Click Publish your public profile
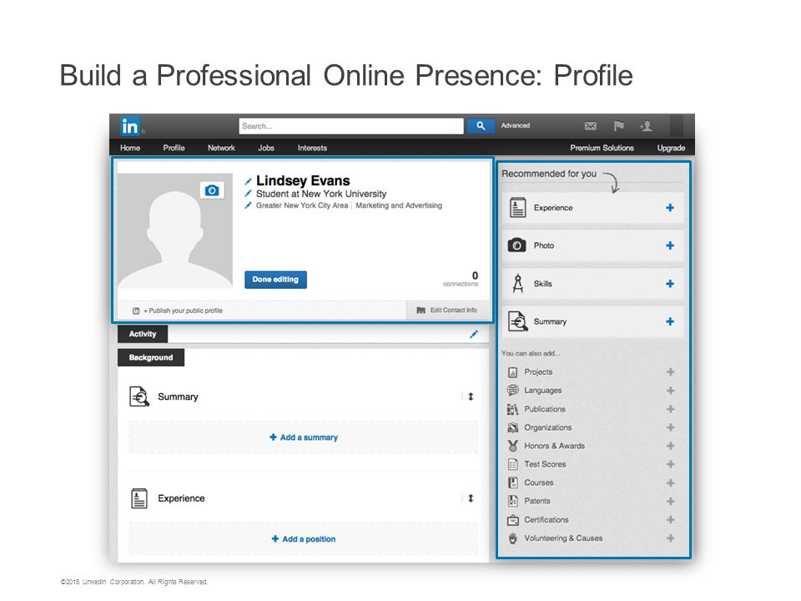The height and width of the screenshot is (601, 801). coord(183,311)
